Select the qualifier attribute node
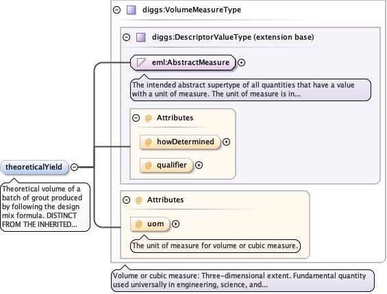 tap(166, 165)
